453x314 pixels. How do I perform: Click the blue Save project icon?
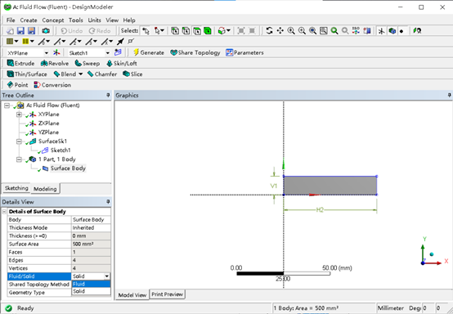pyautogui.click(x=20, y=30)
